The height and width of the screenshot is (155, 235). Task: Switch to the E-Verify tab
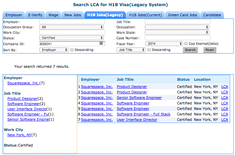point(35,15)
